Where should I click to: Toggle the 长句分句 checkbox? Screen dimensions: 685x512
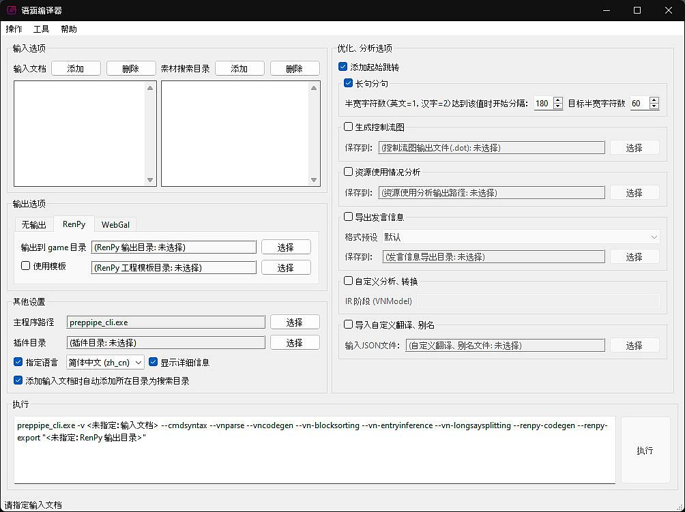point(349,83)
